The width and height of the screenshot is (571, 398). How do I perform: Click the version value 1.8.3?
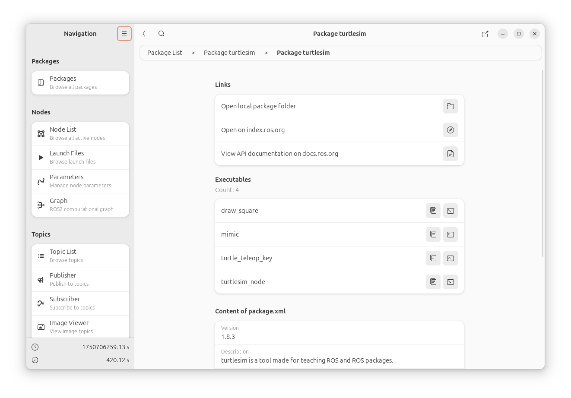pyautogui.click(x=228, y=337)
